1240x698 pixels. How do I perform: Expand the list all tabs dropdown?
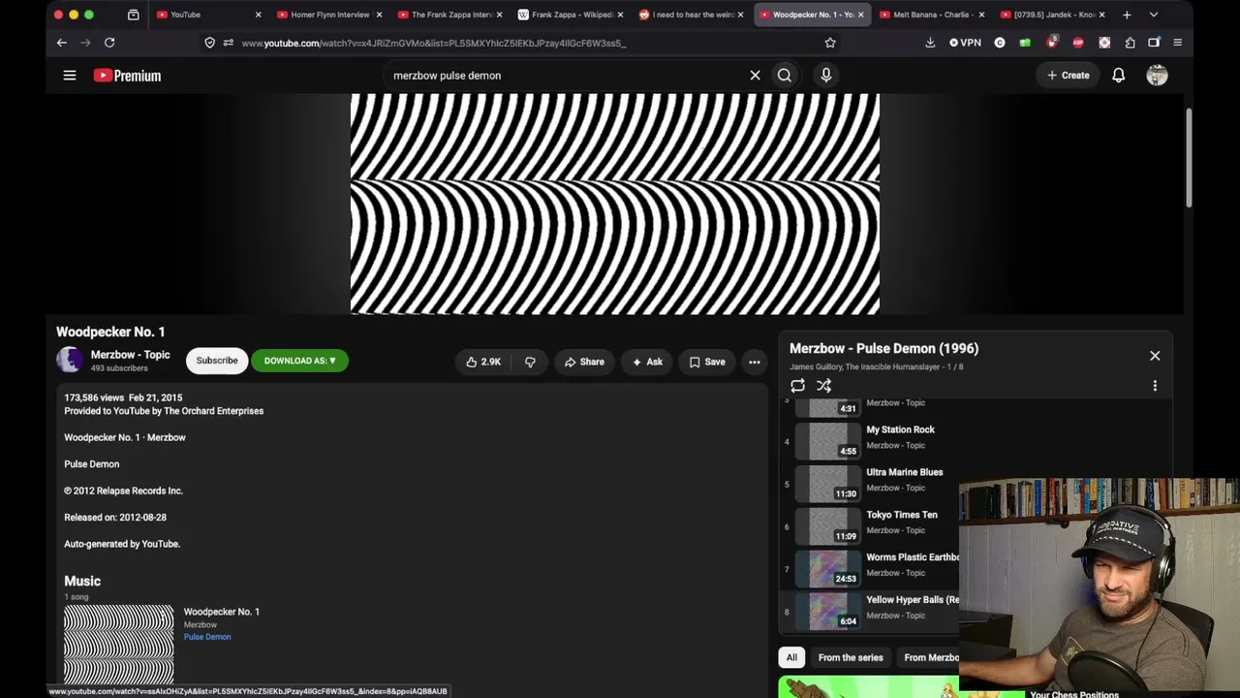coord(1153,15)
